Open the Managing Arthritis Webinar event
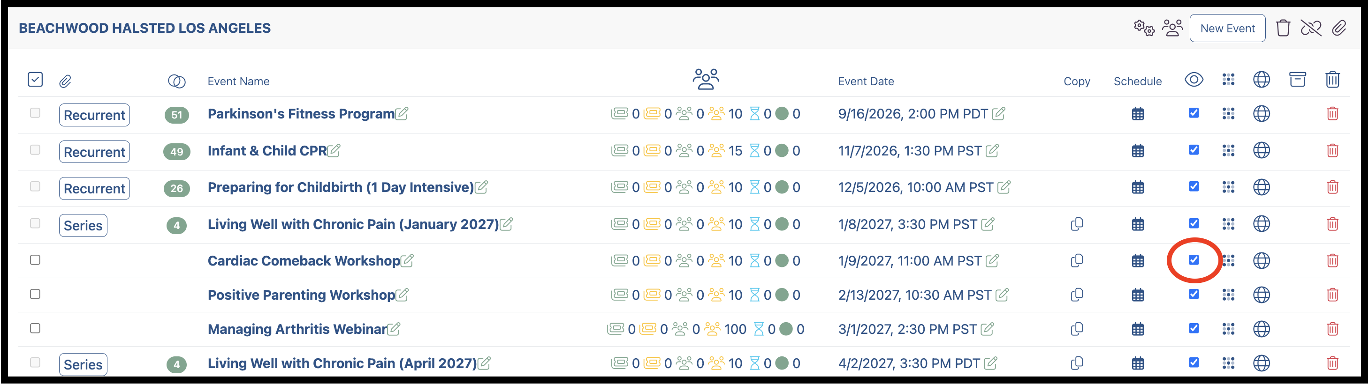Image resolution: width=1369 pixels, height=384 pixels. point(297,329)
